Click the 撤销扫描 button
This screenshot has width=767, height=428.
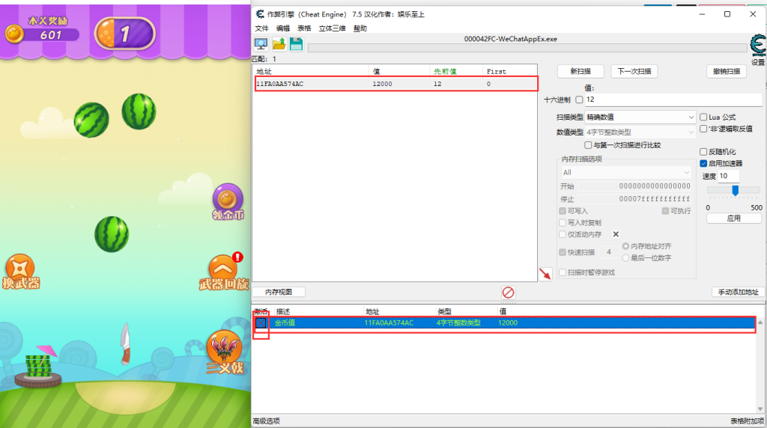pos(727,71)
